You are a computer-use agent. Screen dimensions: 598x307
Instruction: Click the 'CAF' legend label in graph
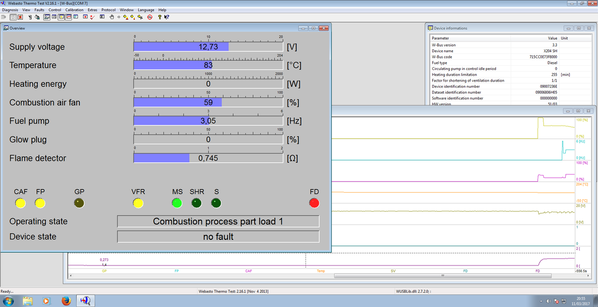coord(249,271)
